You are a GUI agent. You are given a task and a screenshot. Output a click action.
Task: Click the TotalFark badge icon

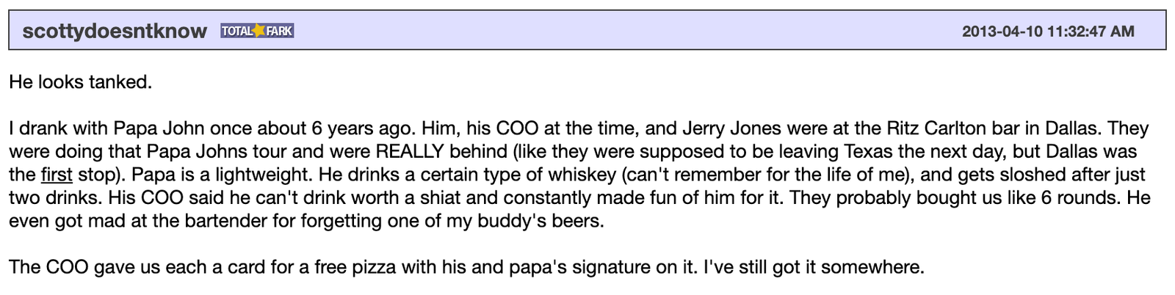pyautogui.click(x=257, y=31)
